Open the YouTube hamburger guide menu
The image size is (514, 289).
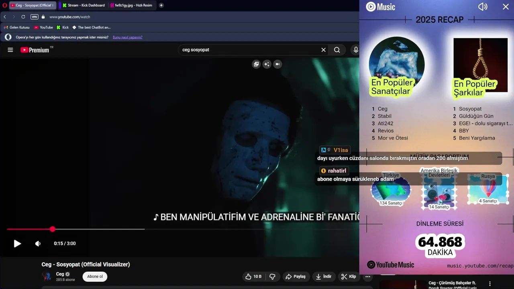click(x=10, y=50)
